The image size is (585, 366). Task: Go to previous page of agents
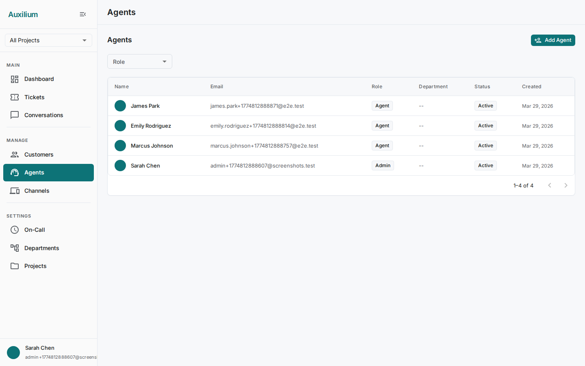pyautogui.click(x=550, y=185)
